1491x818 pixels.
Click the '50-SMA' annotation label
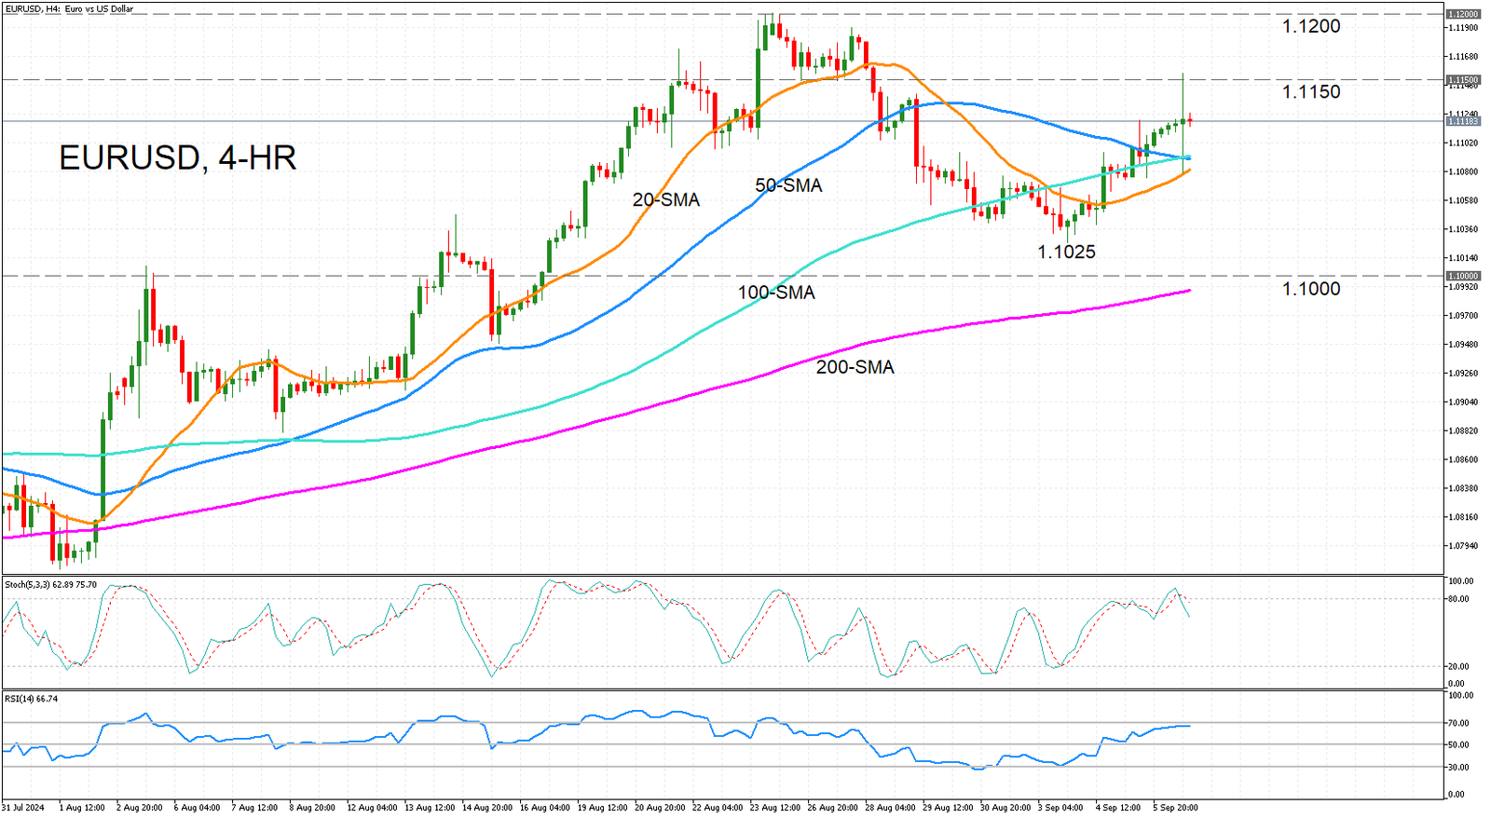788,185
